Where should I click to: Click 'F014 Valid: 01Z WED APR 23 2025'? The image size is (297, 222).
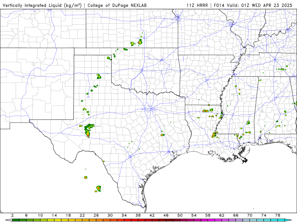[253, 5]
